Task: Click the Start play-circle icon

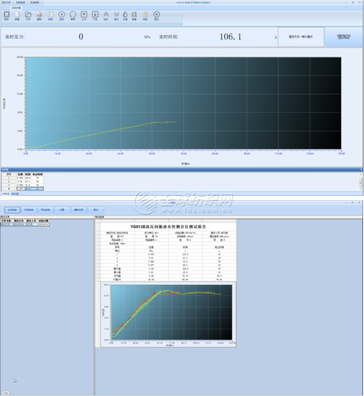Action: click(x=61, y=16)
